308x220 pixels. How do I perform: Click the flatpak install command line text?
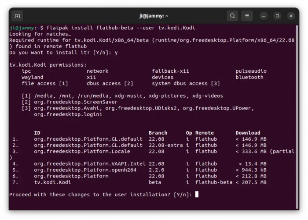pos(120,28)
